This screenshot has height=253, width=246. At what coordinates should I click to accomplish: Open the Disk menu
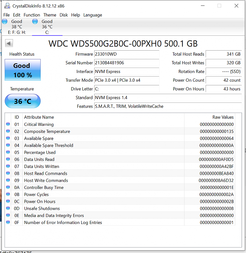click(x=64, y=15)
